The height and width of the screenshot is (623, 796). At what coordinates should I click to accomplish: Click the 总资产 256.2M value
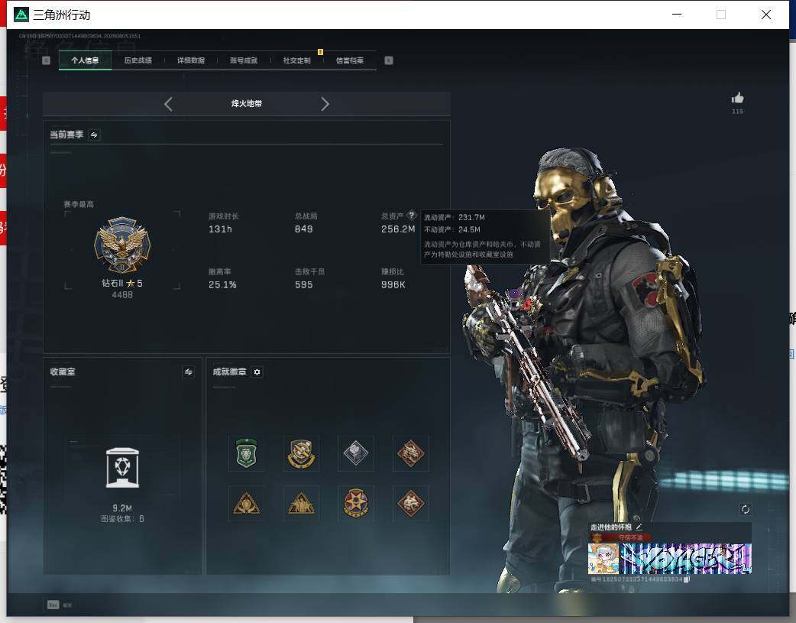pyautogui.click(x=398, y=229)
